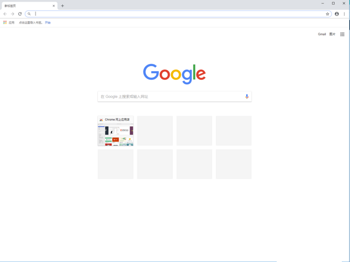This screenshot has width=350, height=262.
Task: Click the Google logo
Action: 174,74
